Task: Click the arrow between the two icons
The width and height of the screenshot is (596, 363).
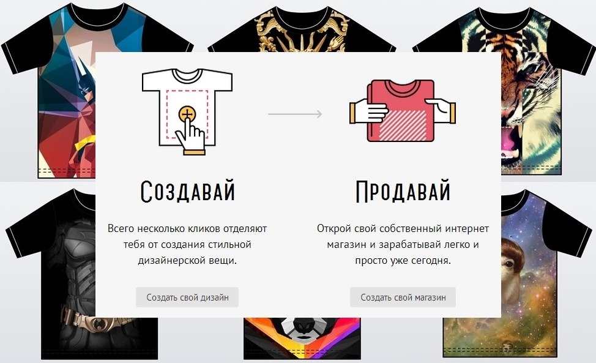Action: click(x=295, y=114)
